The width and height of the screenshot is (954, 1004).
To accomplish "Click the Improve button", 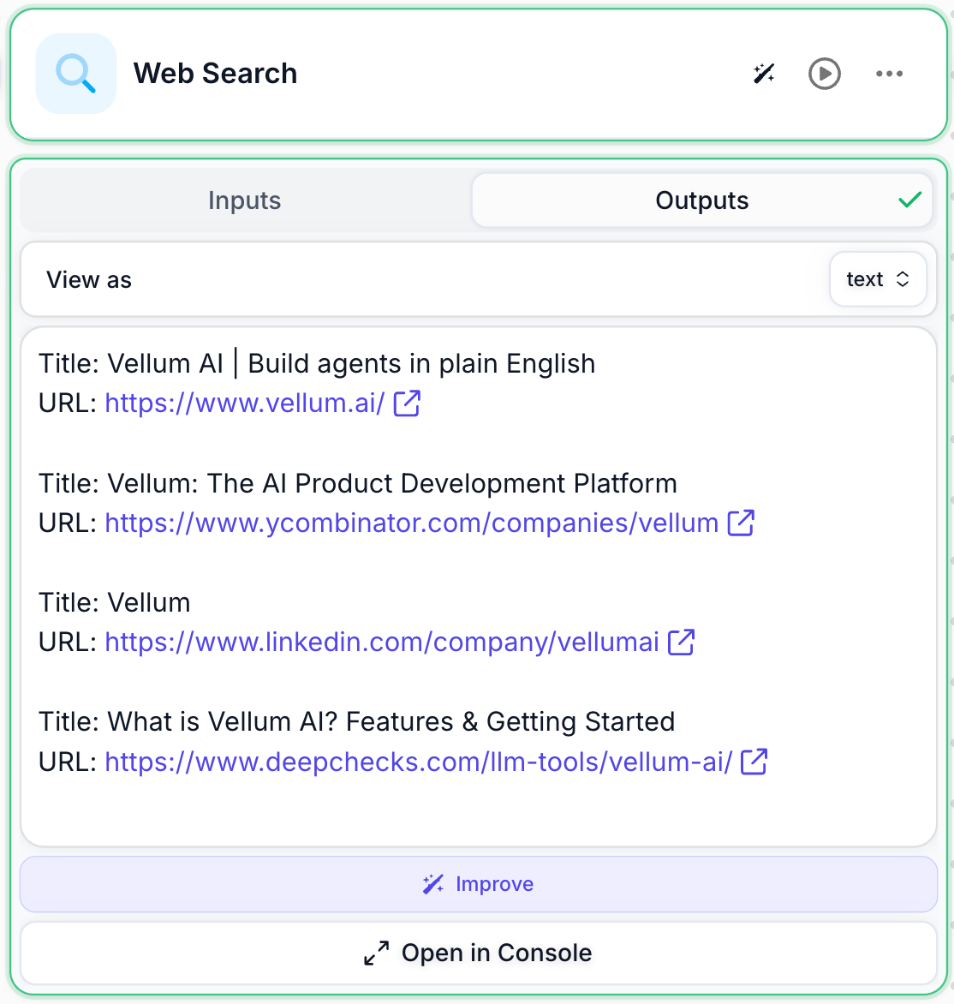I will 477,884.
